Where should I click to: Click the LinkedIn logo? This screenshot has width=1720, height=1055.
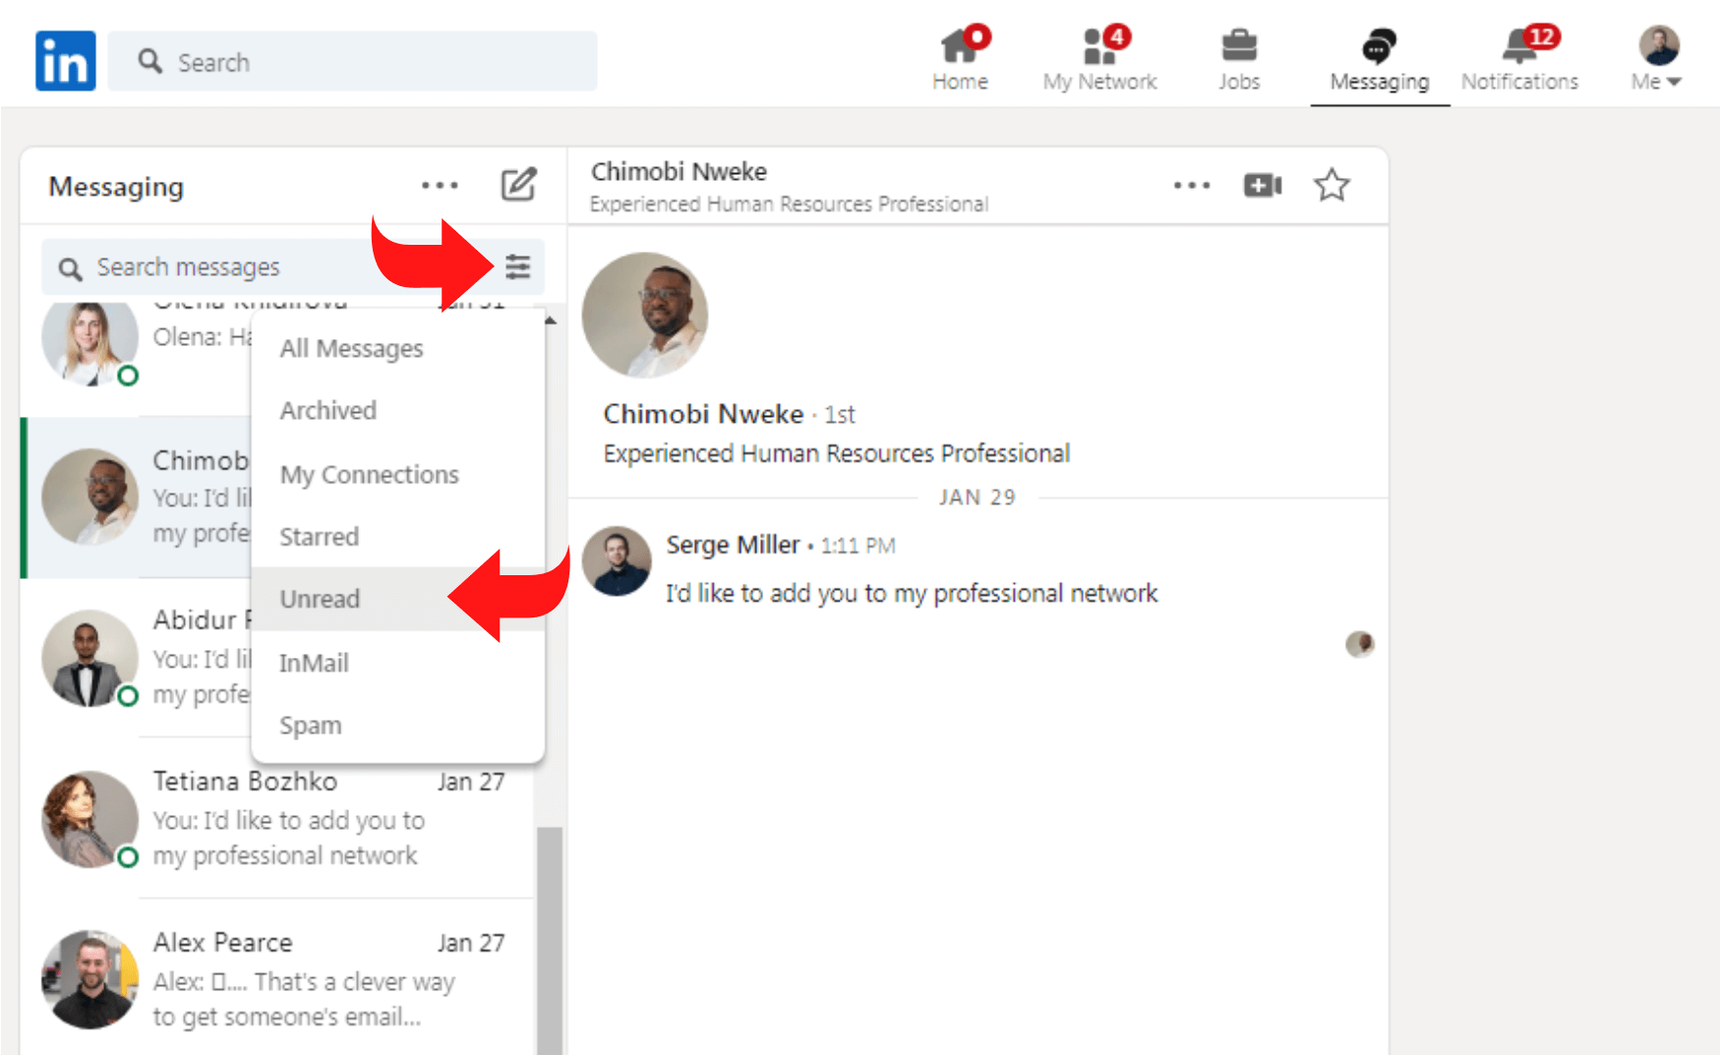(65, 60)
